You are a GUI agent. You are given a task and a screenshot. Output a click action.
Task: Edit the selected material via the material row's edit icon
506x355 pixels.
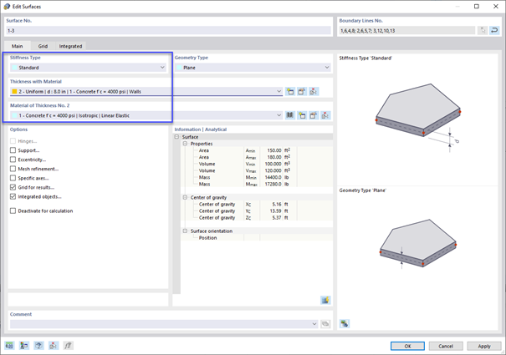[x=314, y=115]
